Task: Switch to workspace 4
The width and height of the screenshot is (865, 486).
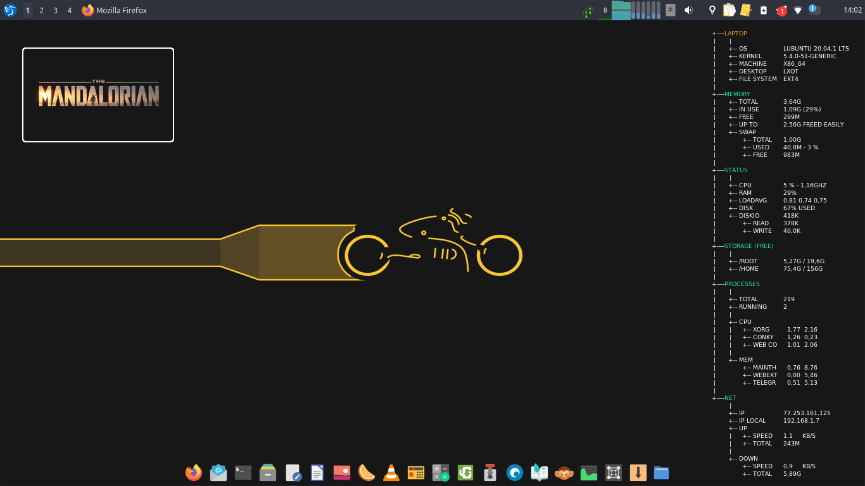Action: (x=69, y=10)
